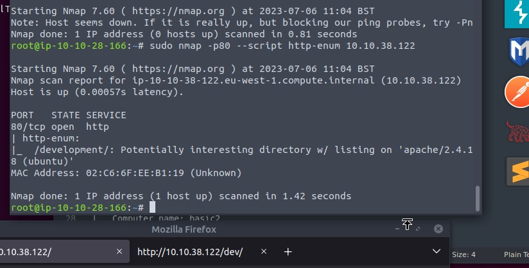The width and height of the screenshot is (529, 268).
Task: Click the 'Computer name: basic2' editor line
Action: pos(166,219)
